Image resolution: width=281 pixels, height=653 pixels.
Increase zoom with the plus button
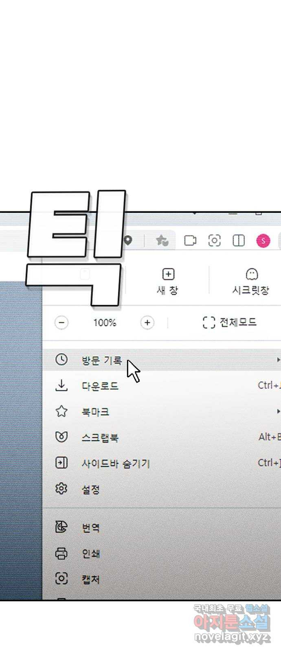[147, 323]
